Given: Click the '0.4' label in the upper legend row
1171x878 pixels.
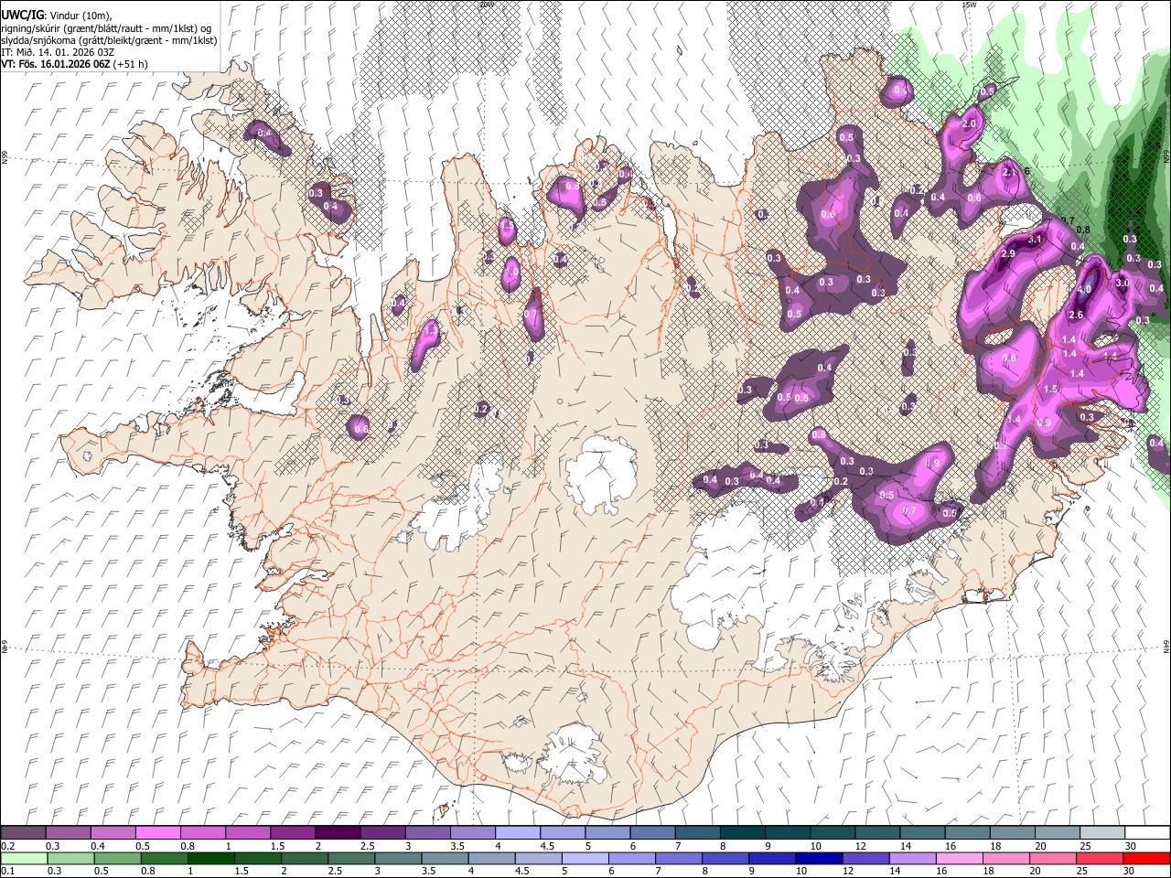Looking at the screenshot, I should (97, 846).
